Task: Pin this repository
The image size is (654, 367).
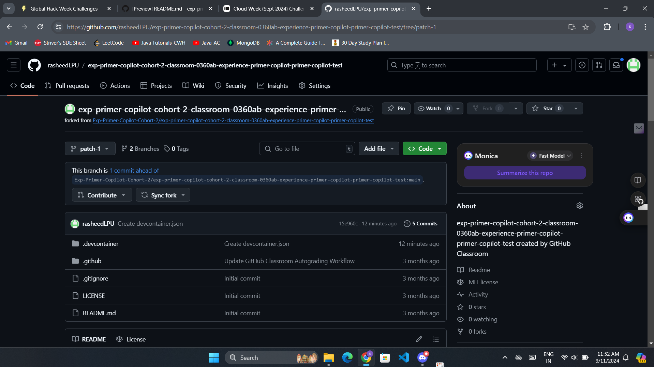Action: (396, 108)
